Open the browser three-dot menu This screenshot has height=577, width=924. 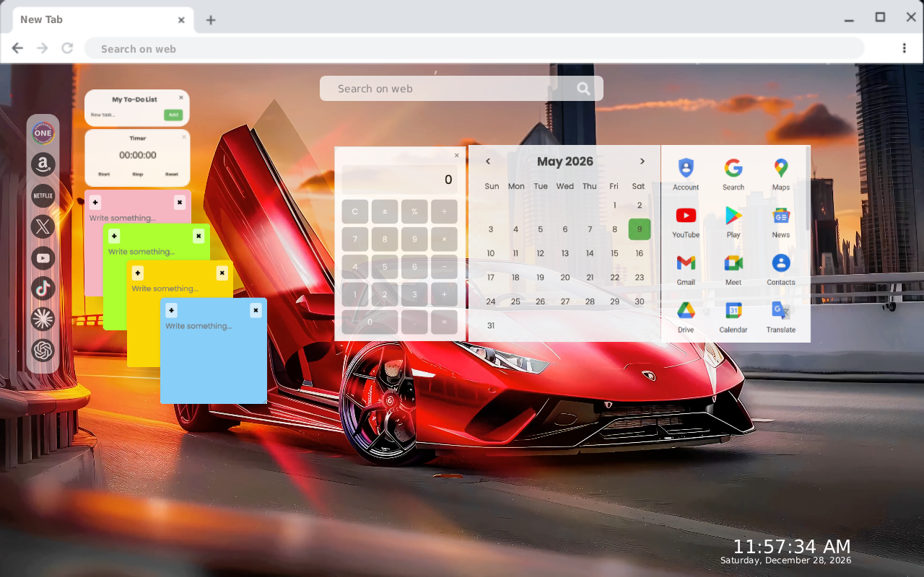point(905,48)
